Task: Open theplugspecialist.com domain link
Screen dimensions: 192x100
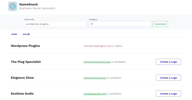Action: point(97,62)
